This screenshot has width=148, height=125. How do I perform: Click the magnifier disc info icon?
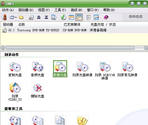(x=31, y=17)
